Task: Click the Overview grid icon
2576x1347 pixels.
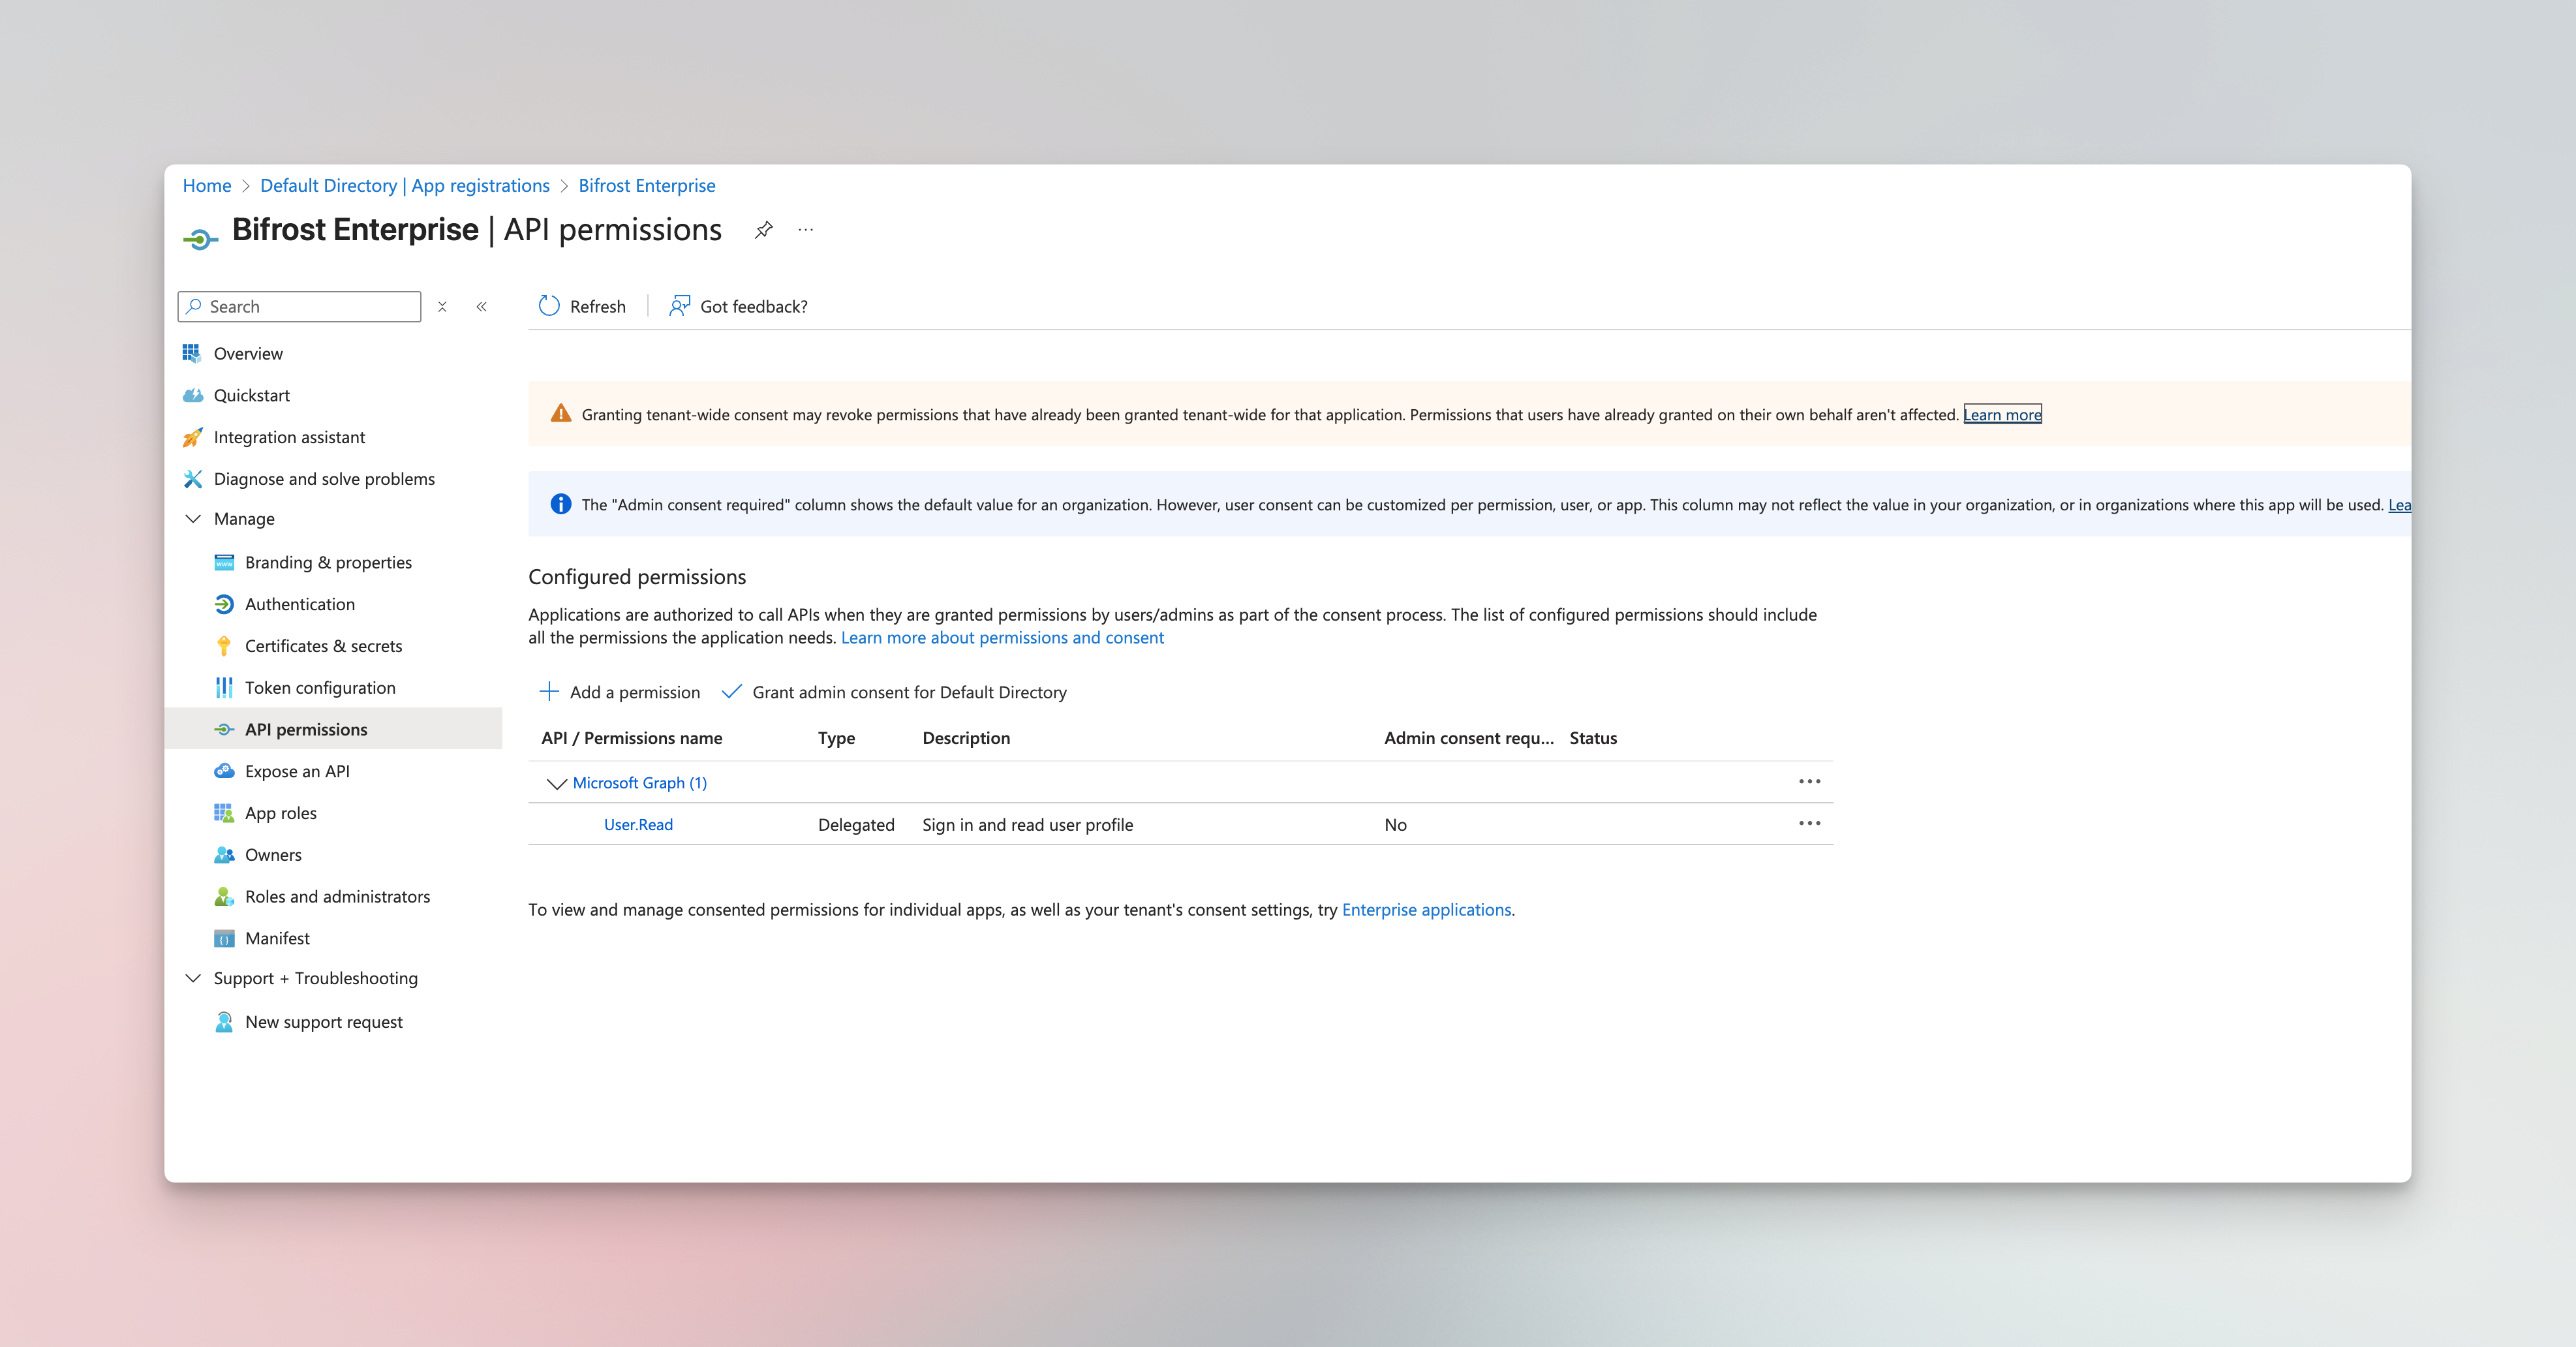Action: (191, 353)
